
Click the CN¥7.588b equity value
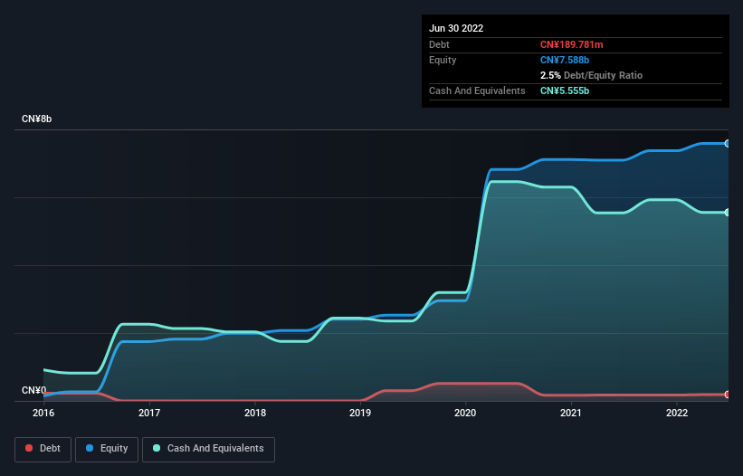[565, 60]
